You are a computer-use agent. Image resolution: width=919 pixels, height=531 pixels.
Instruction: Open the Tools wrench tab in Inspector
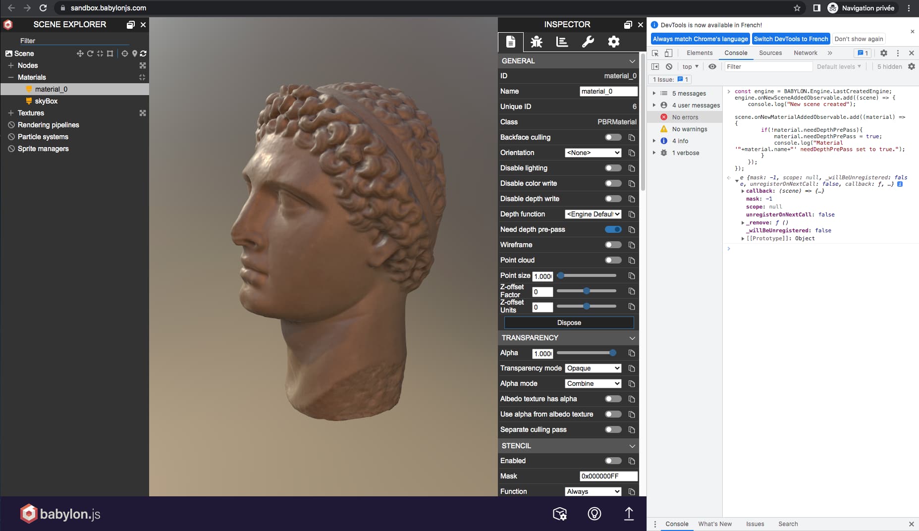coord(588,42)
